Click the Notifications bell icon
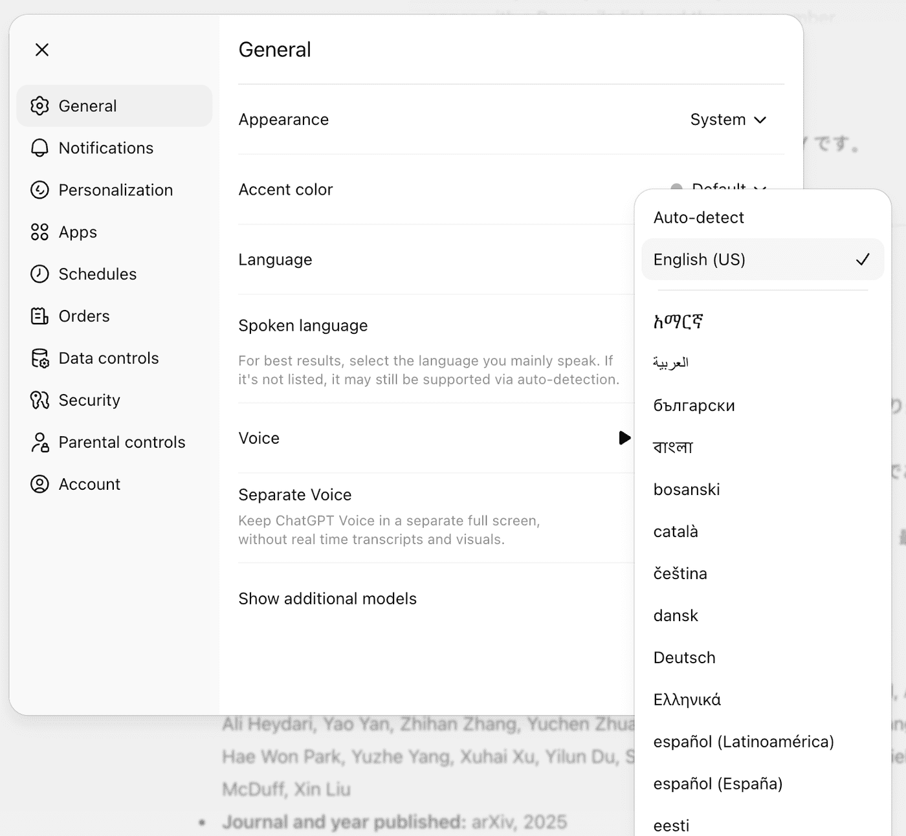Screen dimensions: 906x836 coord(39,148)
